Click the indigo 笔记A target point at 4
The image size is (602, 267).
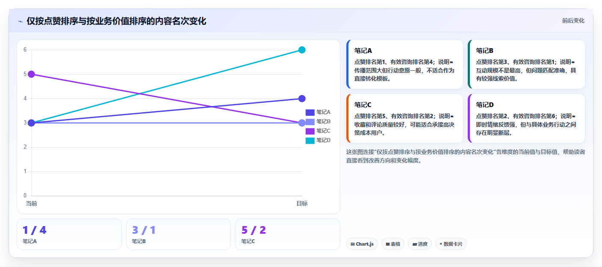[302, 99]
